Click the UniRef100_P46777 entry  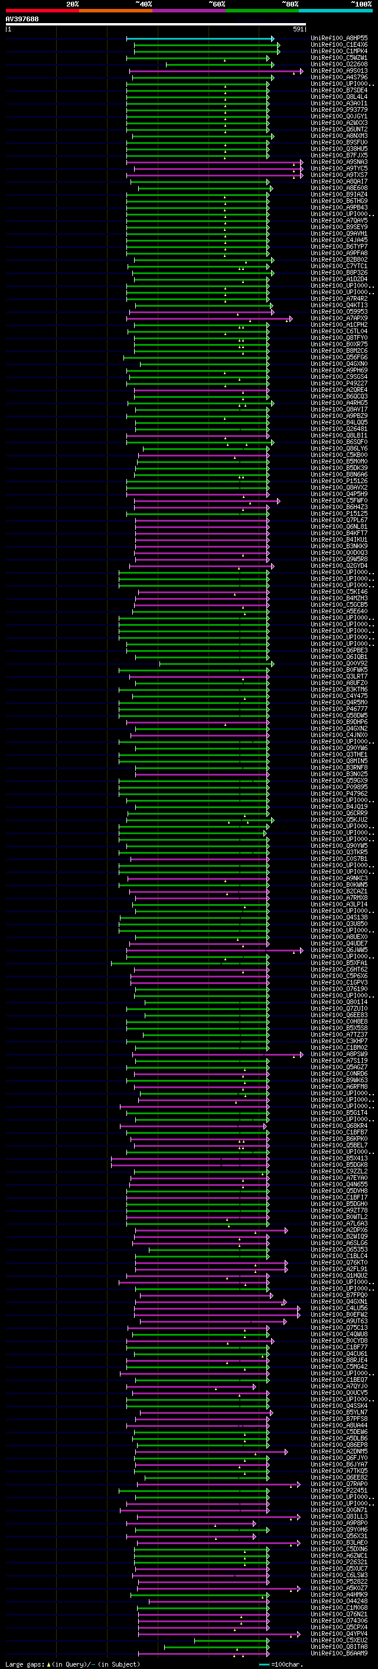[x=339, y=709]
